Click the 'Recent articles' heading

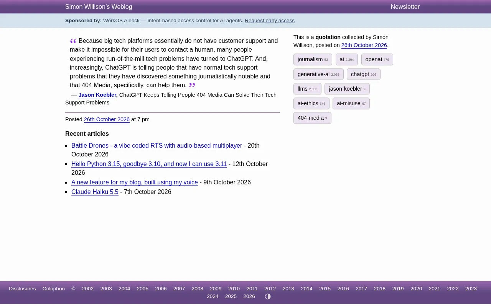87,134
